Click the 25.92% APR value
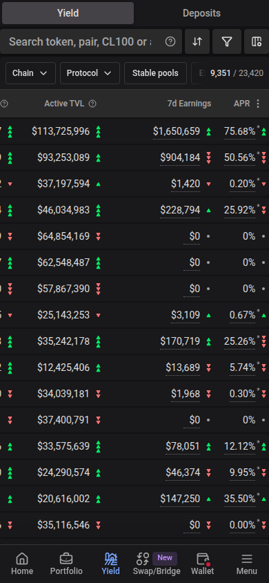This screenshot has width=269, height=583. 240,211
